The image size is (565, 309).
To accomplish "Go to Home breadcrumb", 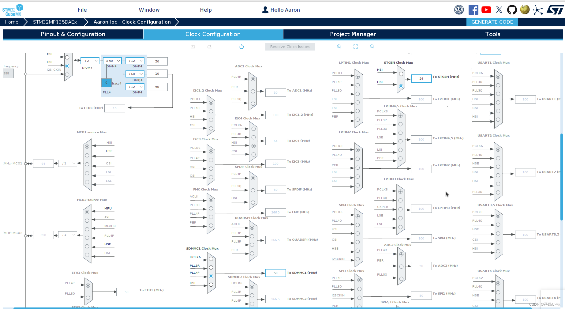I will (12, 22).
